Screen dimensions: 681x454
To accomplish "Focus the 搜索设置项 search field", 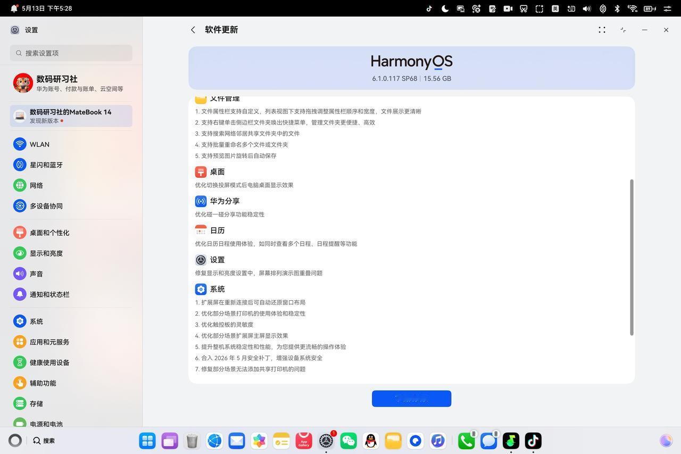I will point(71,53).
